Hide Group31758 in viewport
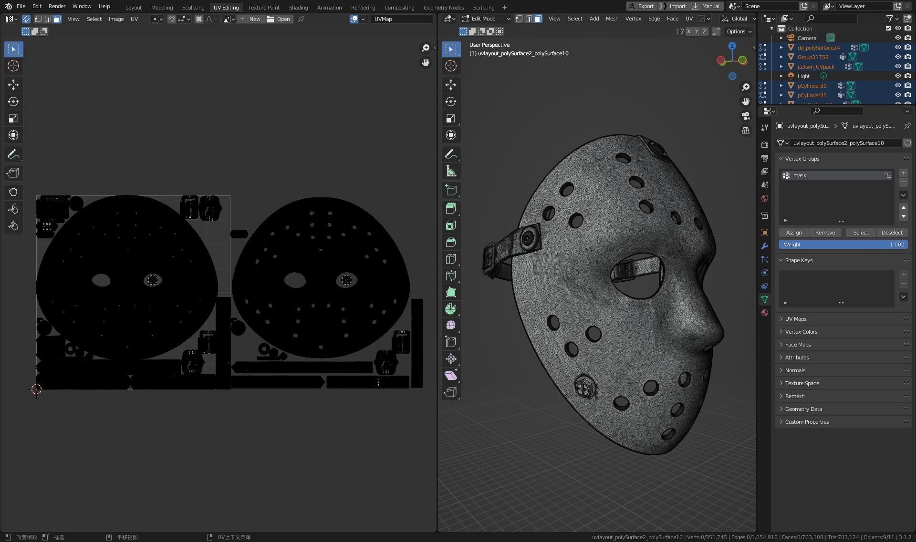Image resolution: width=916 pixels, height=542 pixels. pos(897,57)
